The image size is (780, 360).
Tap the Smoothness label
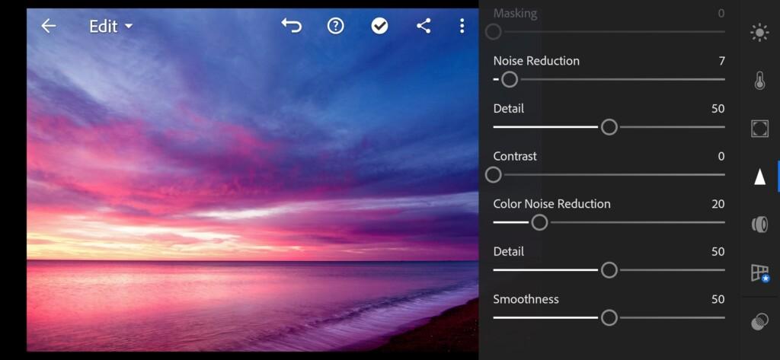(526, 299)
